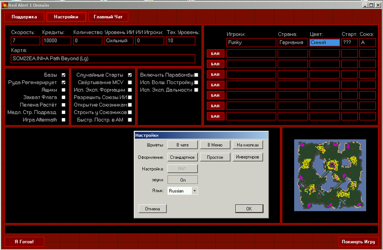Check the Исп. Эксп. Формации option
The image size is (383, 250).
coord(130,90)
